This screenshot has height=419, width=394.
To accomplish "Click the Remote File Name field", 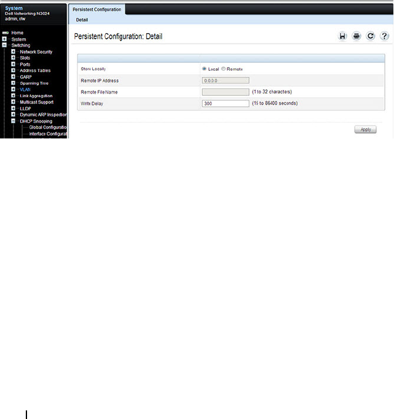I will tap(226, 92).
